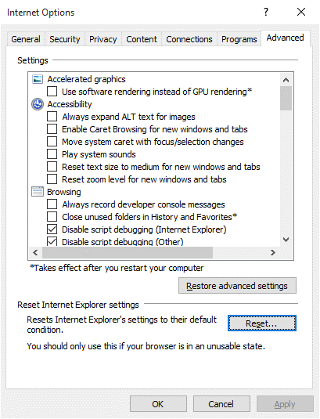
Task: Select the Privacy tab
Action: [103, 39]
